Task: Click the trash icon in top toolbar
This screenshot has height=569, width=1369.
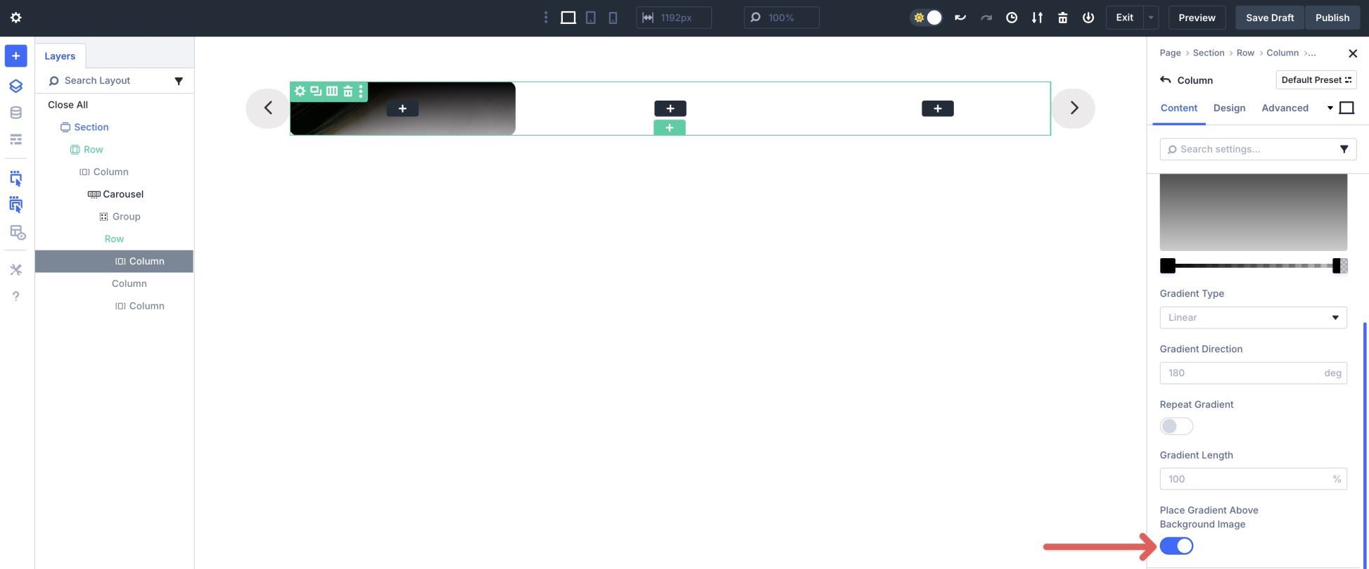Action: (1062, 18)
